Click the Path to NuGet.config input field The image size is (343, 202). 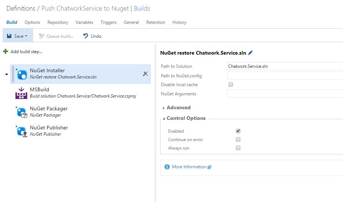coord(285,76)
